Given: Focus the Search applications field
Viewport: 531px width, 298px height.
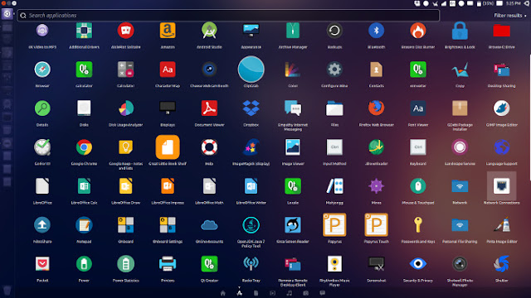Looking at the screenshot, I should pyautogui.click(x=229, y=16).
